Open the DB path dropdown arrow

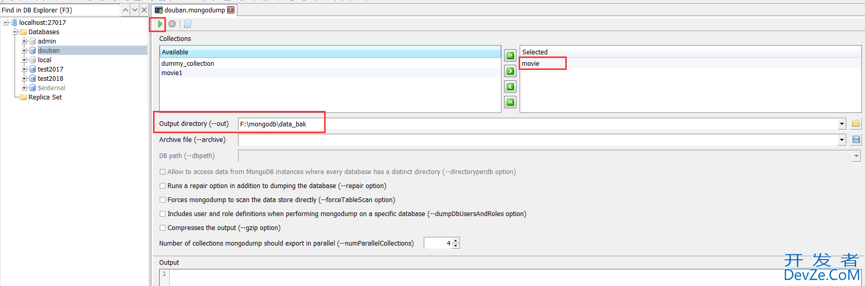[x=856, y=156]
